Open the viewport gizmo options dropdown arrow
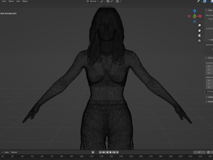 click(x=208, y=1)
